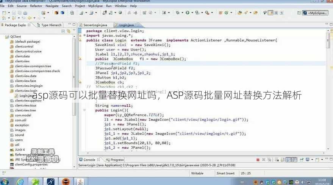Click the Save All toolbar icon
Screen dimensions: 333x185
(20, 13)
